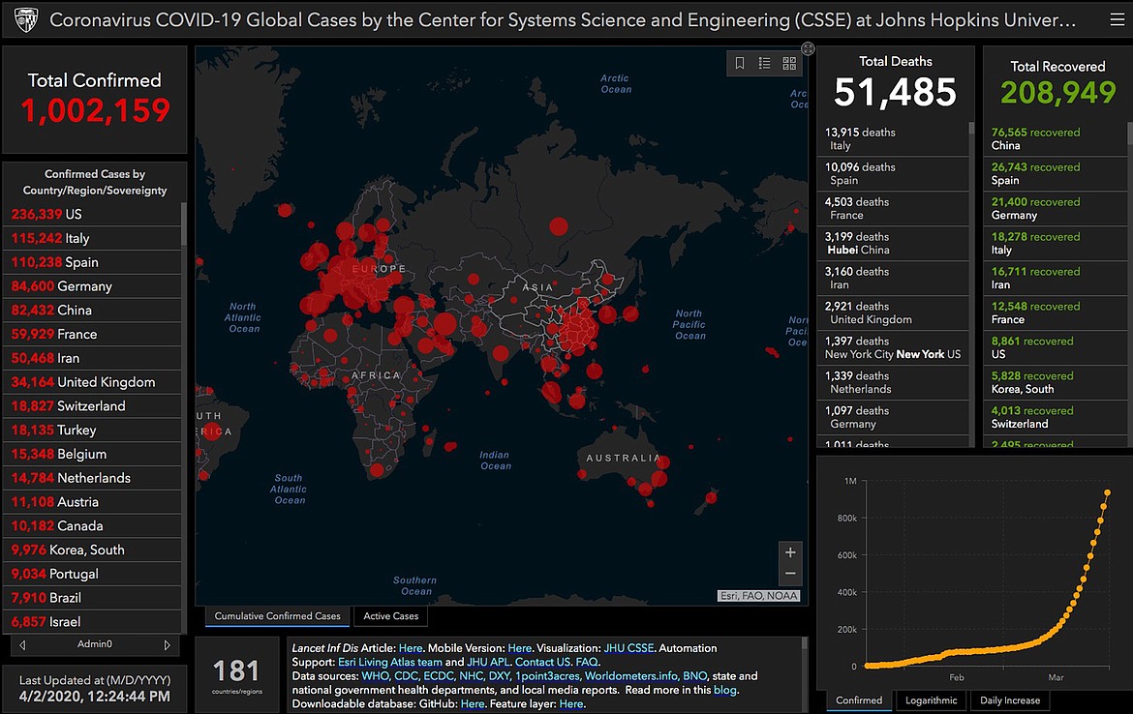Screen dimensions: 1133x714
Task: Click the Johns Hopkins shield logo
Action: (26, 20)
